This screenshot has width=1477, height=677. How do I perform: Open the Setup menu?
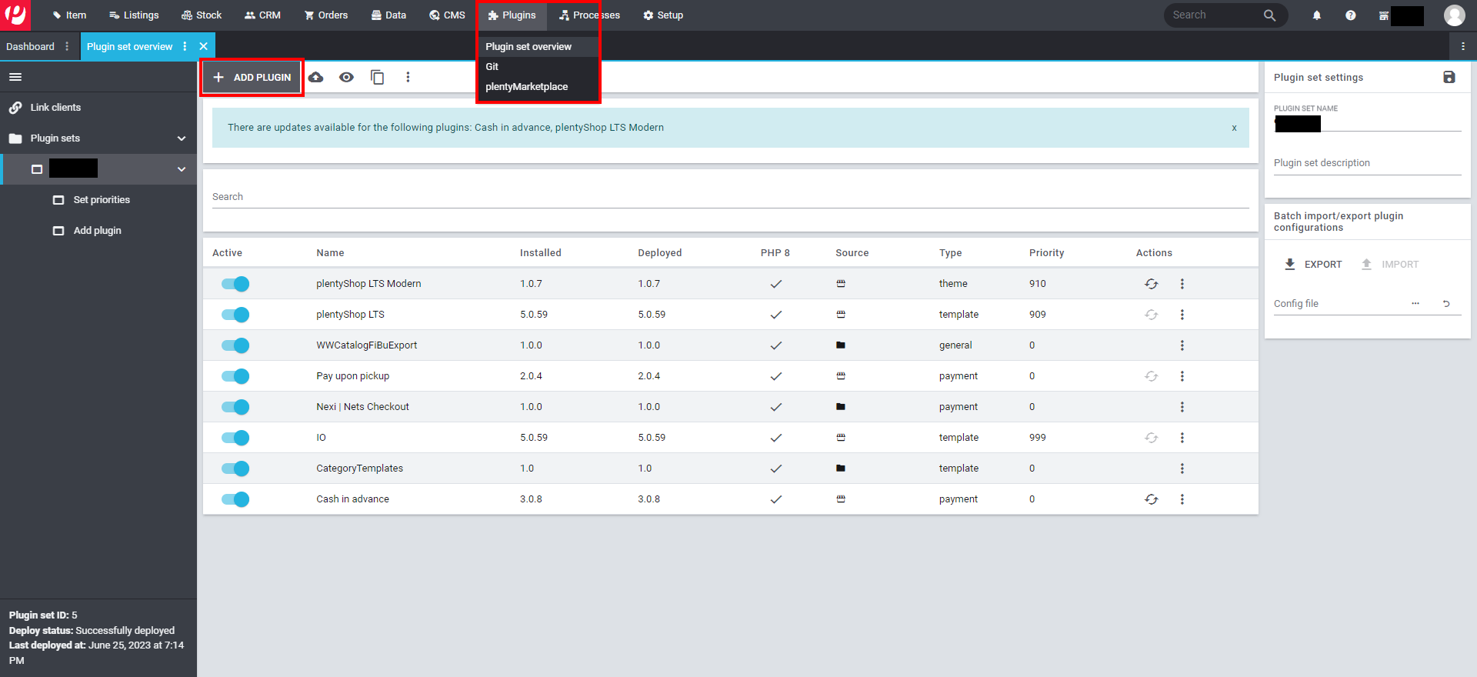point(663,15)
